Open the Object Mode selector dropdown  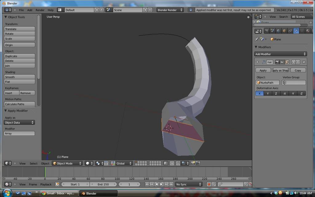[x=67, y=163]
